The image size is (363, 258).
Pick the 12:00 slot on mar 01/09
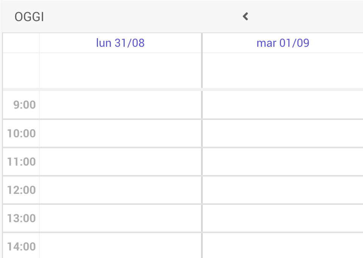point(283,190)
